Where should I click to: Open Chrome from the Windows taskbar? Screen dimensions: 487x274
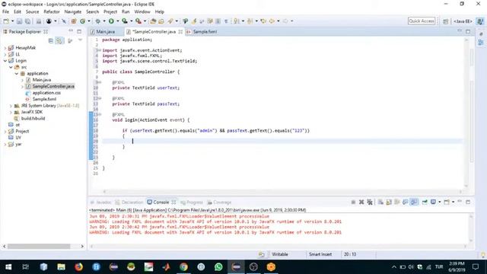click(183, 267)
